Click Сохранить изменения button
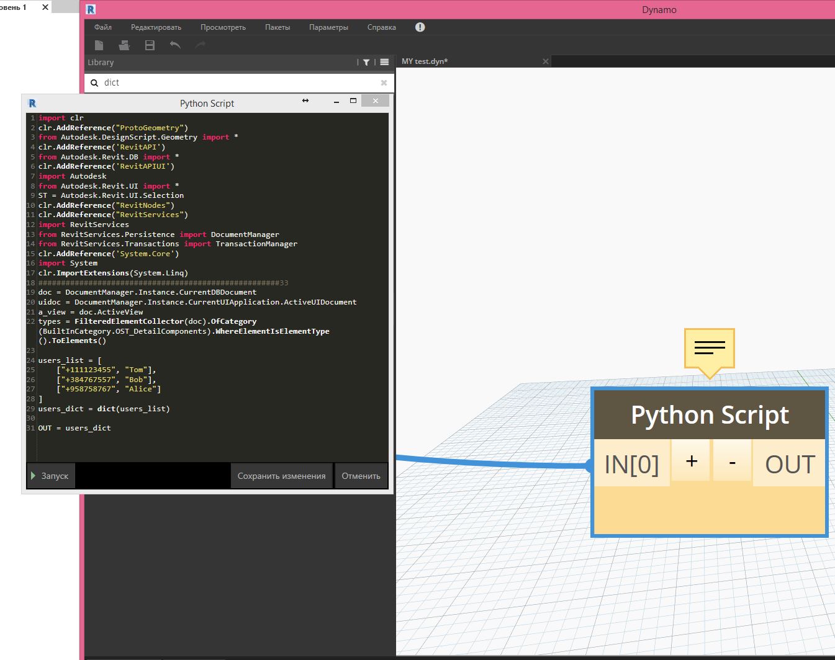The height and width of the screenshot is (660, 835). (x=281, y=476)
